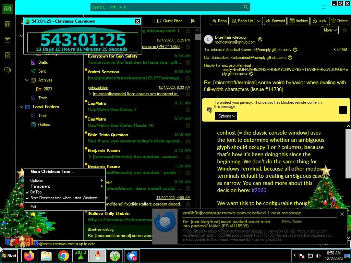Toggle the OnTop option in tree menu
Viewport: 351px width, 263px height.
coord(64,192)
